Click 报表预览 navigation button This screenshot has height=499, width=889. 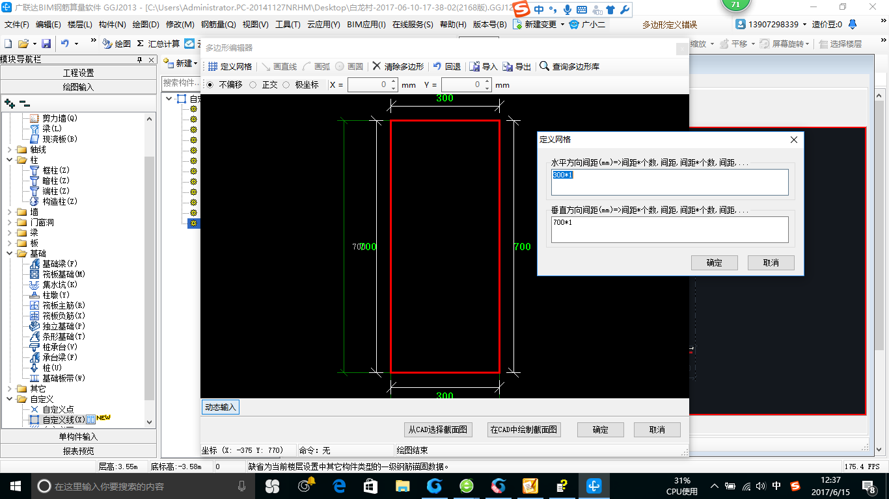coord(78,451)
